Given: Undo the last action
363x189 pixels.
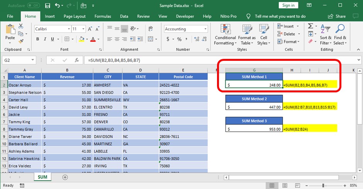Looking at the screenshot, I should 57,5.
